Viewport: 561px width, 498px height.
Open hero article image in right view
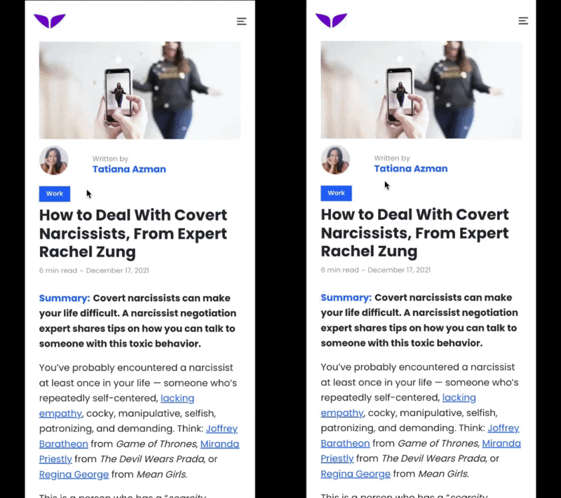(x=421, y=90)
